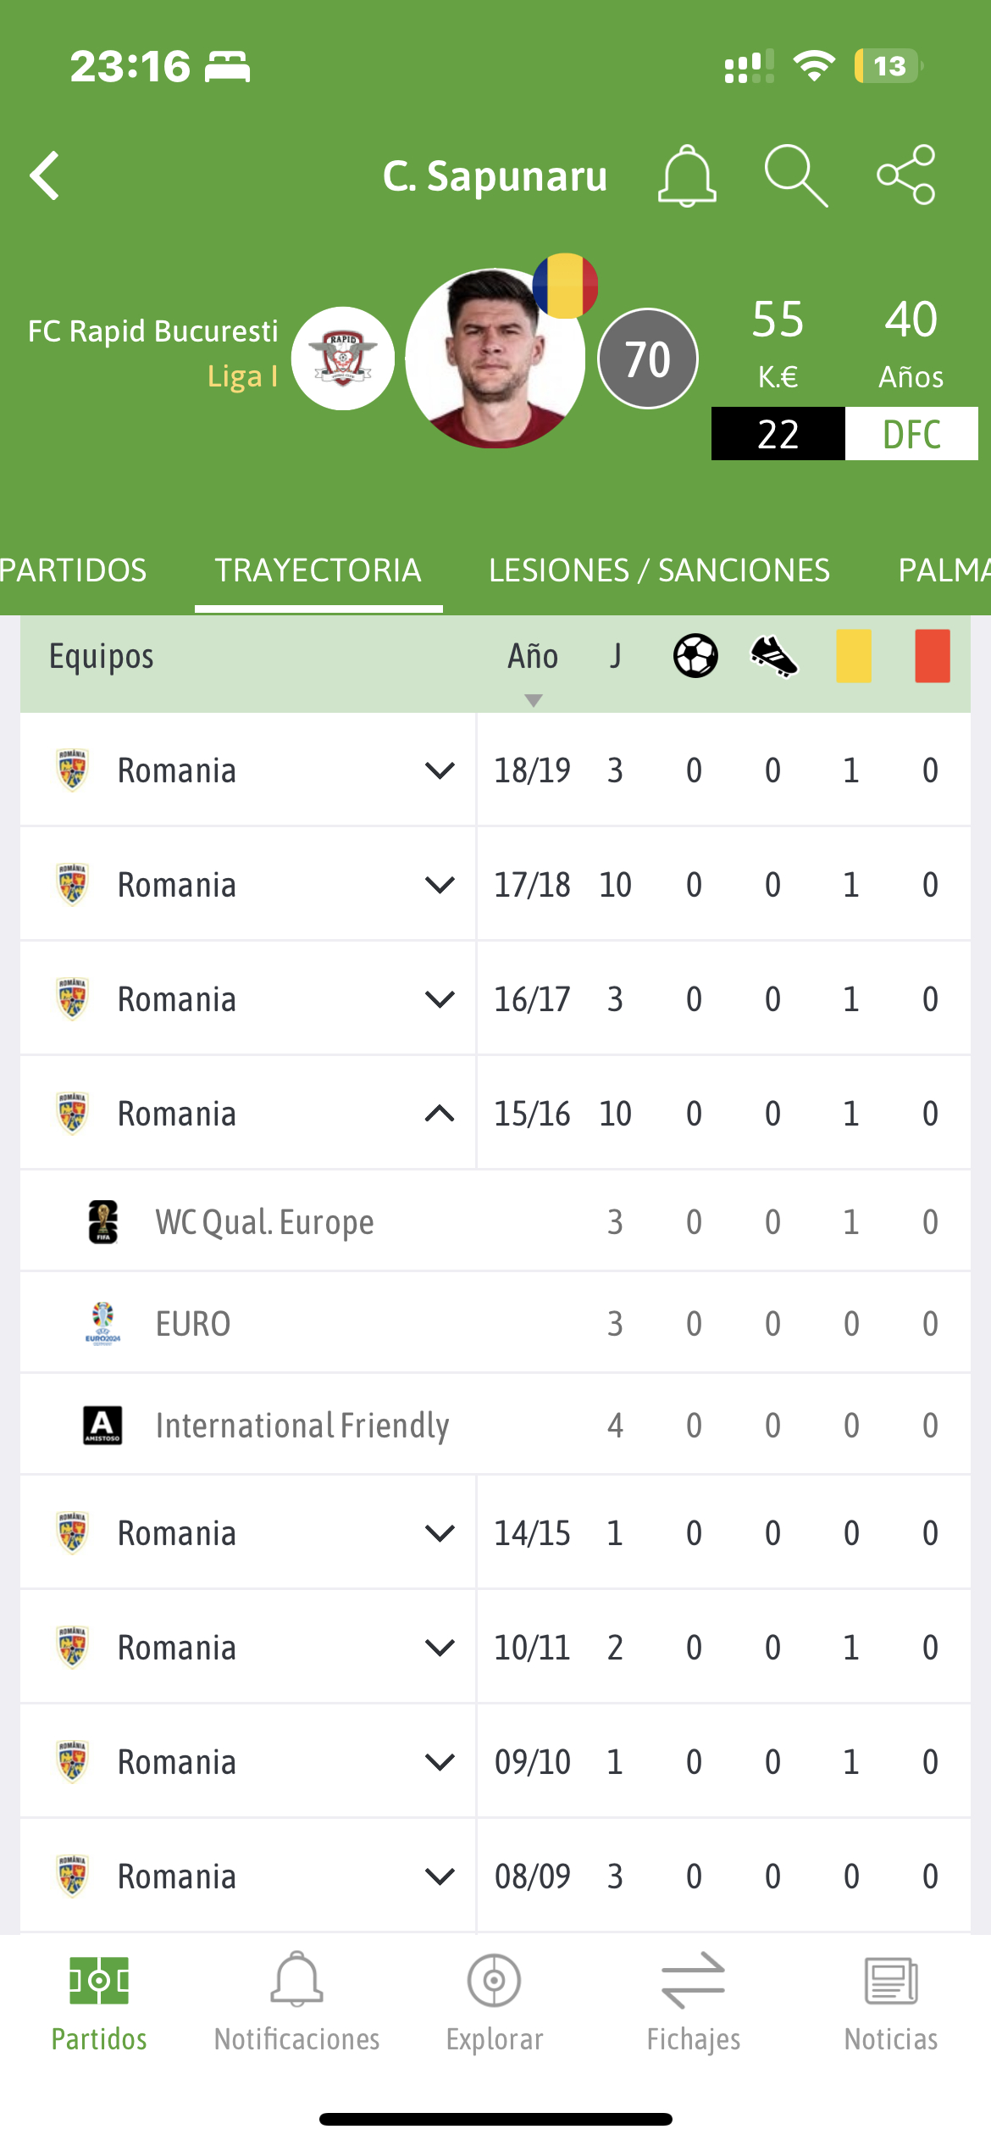Tap the back arrow icon
The width and height of the screenshot is (991, 2146).
coord(45,175)
